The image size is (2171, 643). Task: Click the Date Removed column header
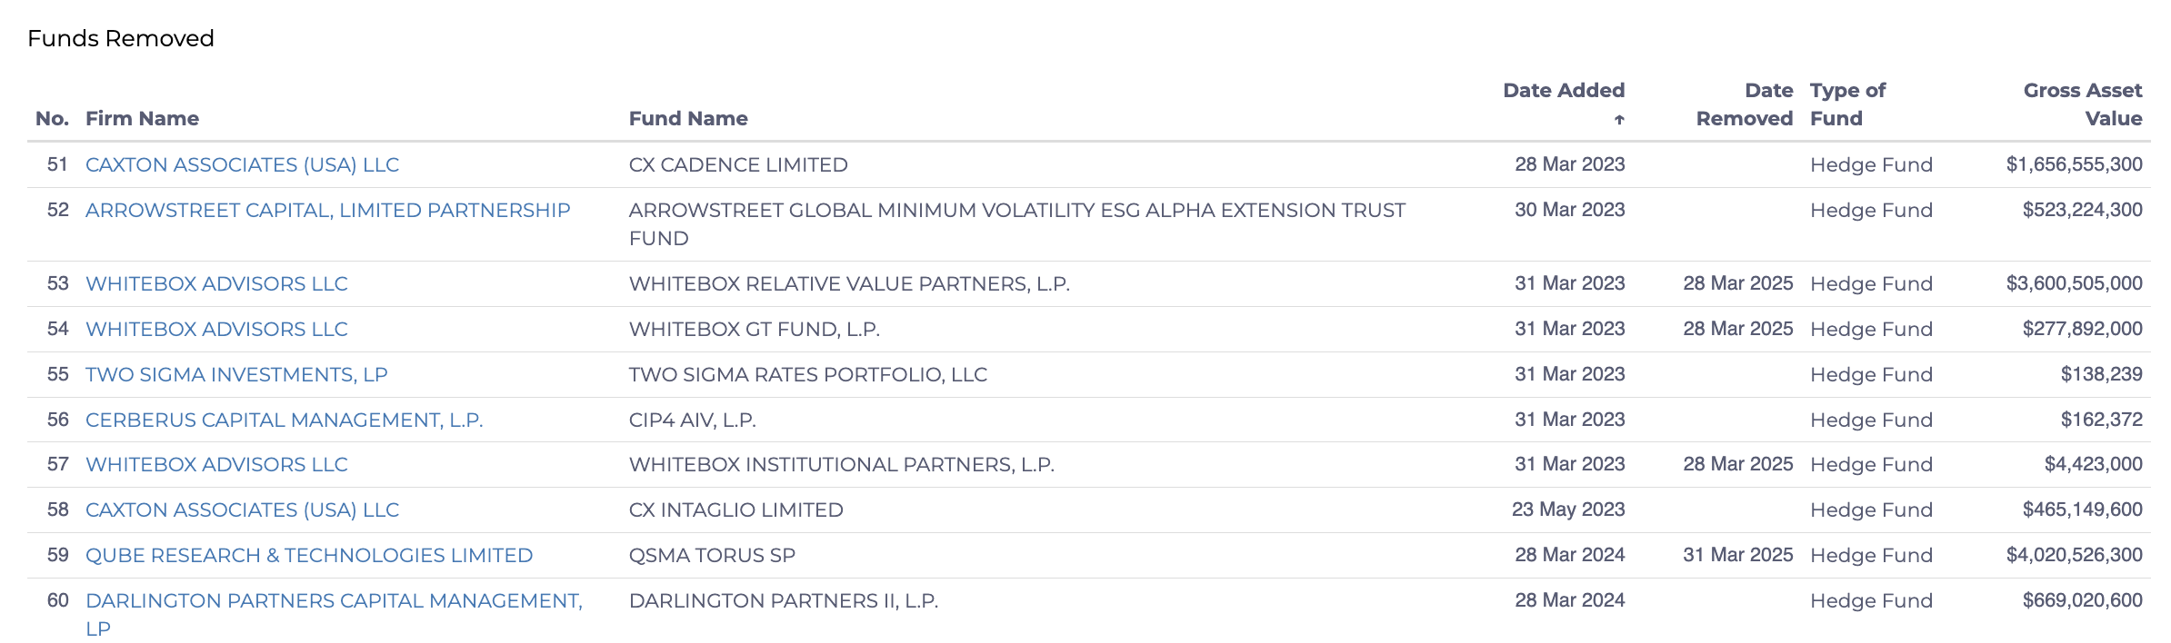[1745, 104]
